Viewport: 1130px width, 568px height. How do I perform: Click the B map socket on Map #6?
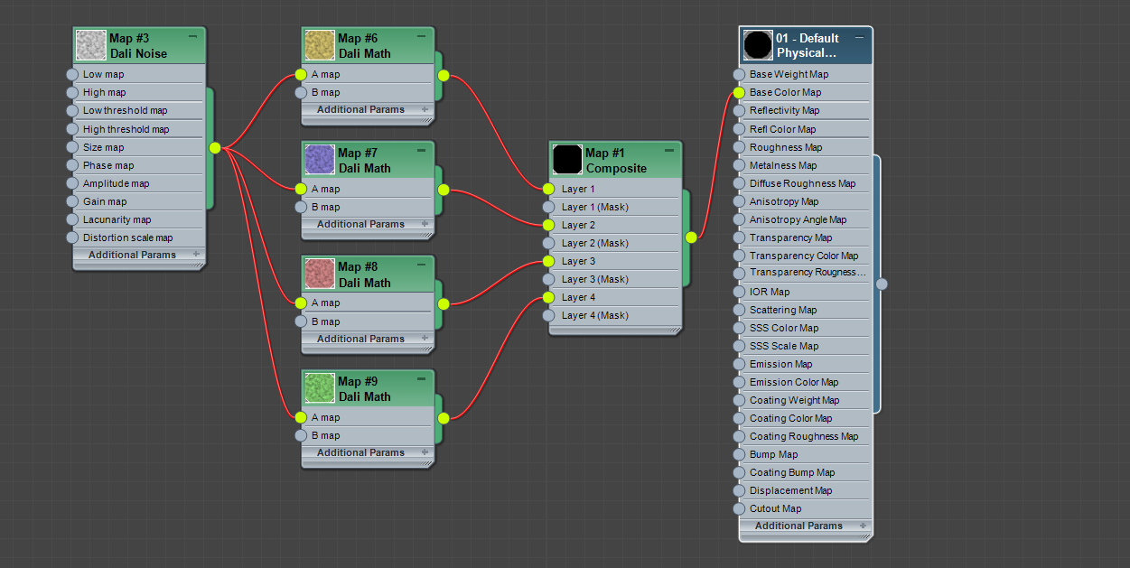(301, 93)
